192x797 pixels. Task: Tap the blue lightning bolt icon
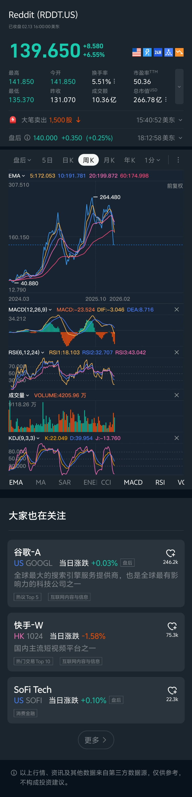click(x=147, y=52)
